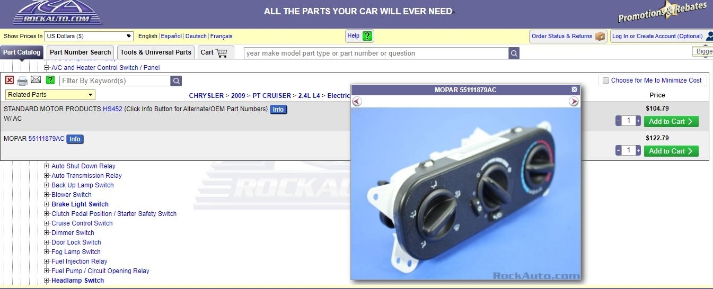Add the $122.79 MOPAR part to cart
The height and width of the screenshot is (289, 713).
tap(671, 151)
